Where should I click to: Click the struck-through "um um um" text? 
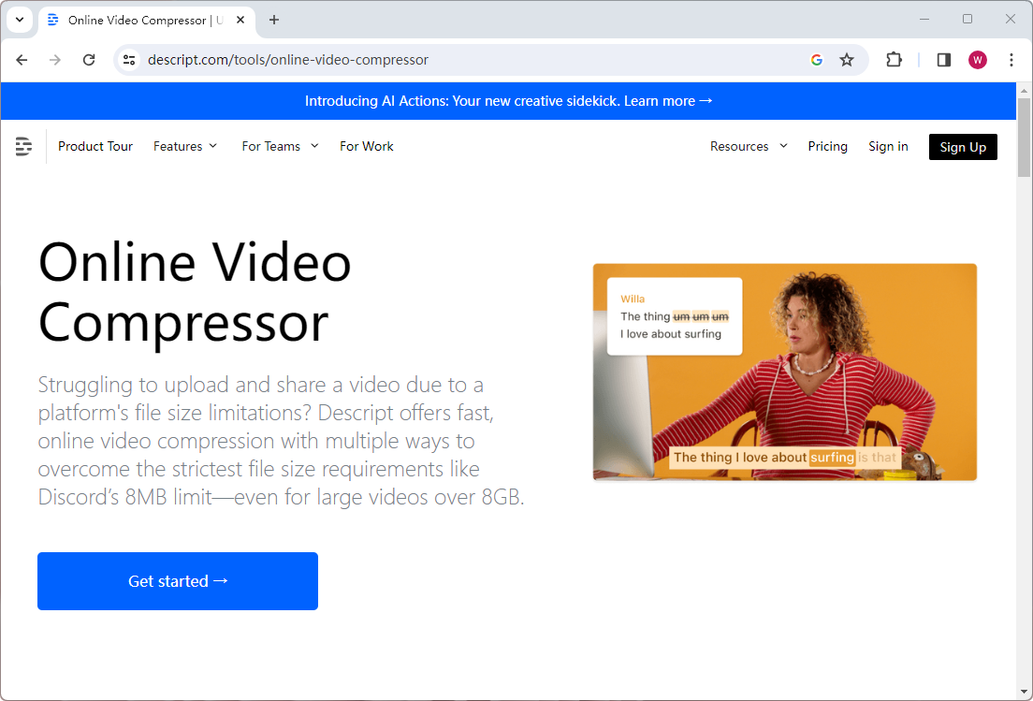701,317
